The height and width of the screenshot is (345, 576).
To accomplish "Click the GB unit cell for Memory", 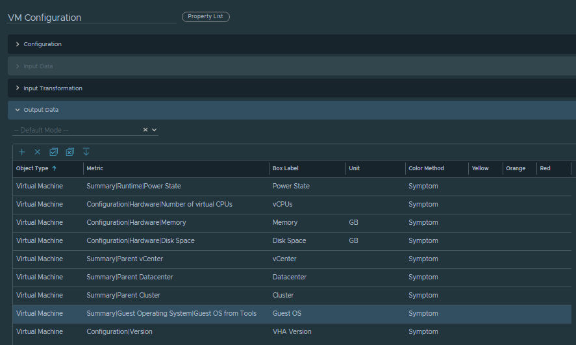I will tap(354, 223).
